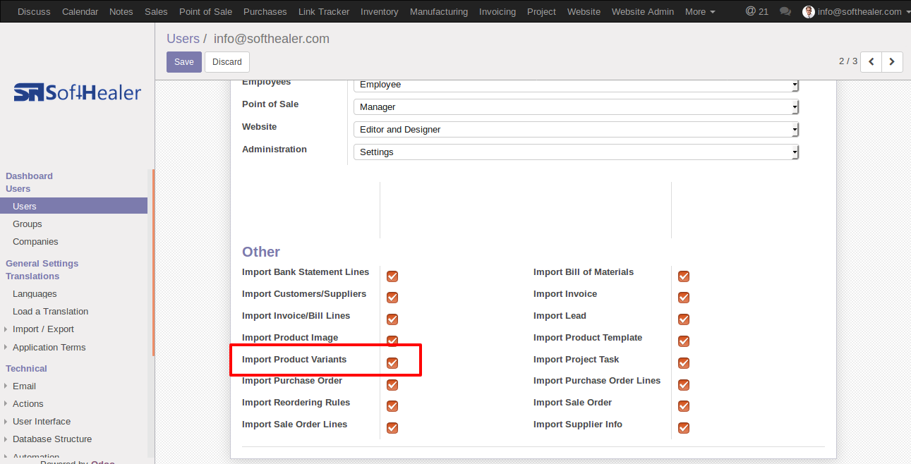Uncheck Import Supplier Info
911x464 pixels.
(684, 428)
